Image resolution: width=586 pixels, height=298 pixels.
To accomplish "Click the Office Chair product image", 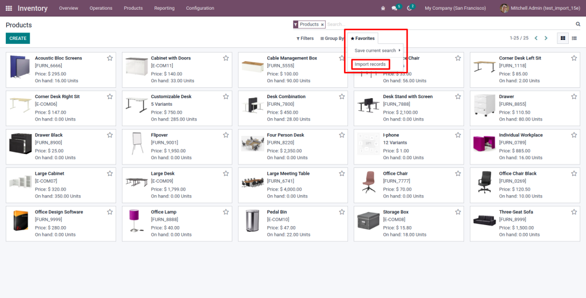I will click(369, 182).
